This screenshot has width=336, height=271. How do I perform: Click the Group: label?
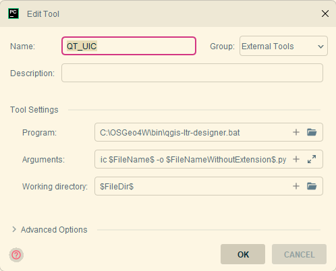coord(222,47)
